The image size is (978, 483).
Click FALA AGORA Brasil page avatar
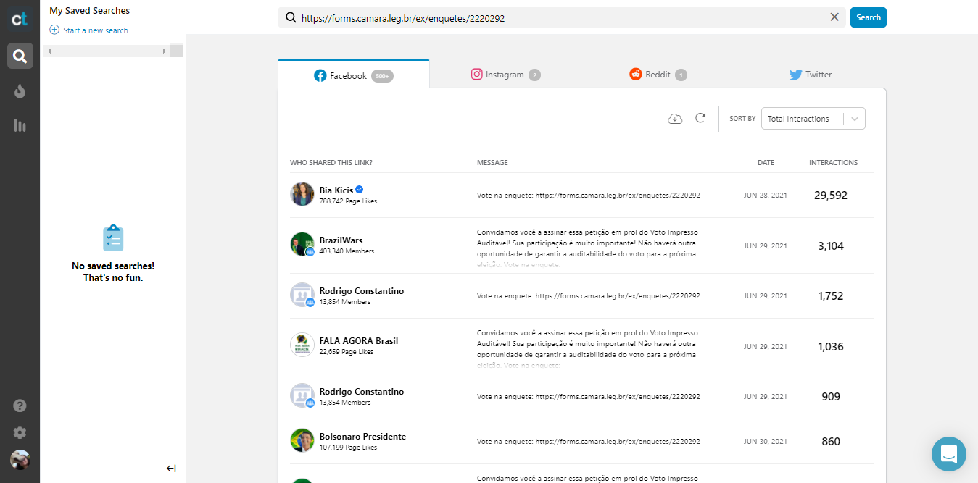(x=302, y=345)
